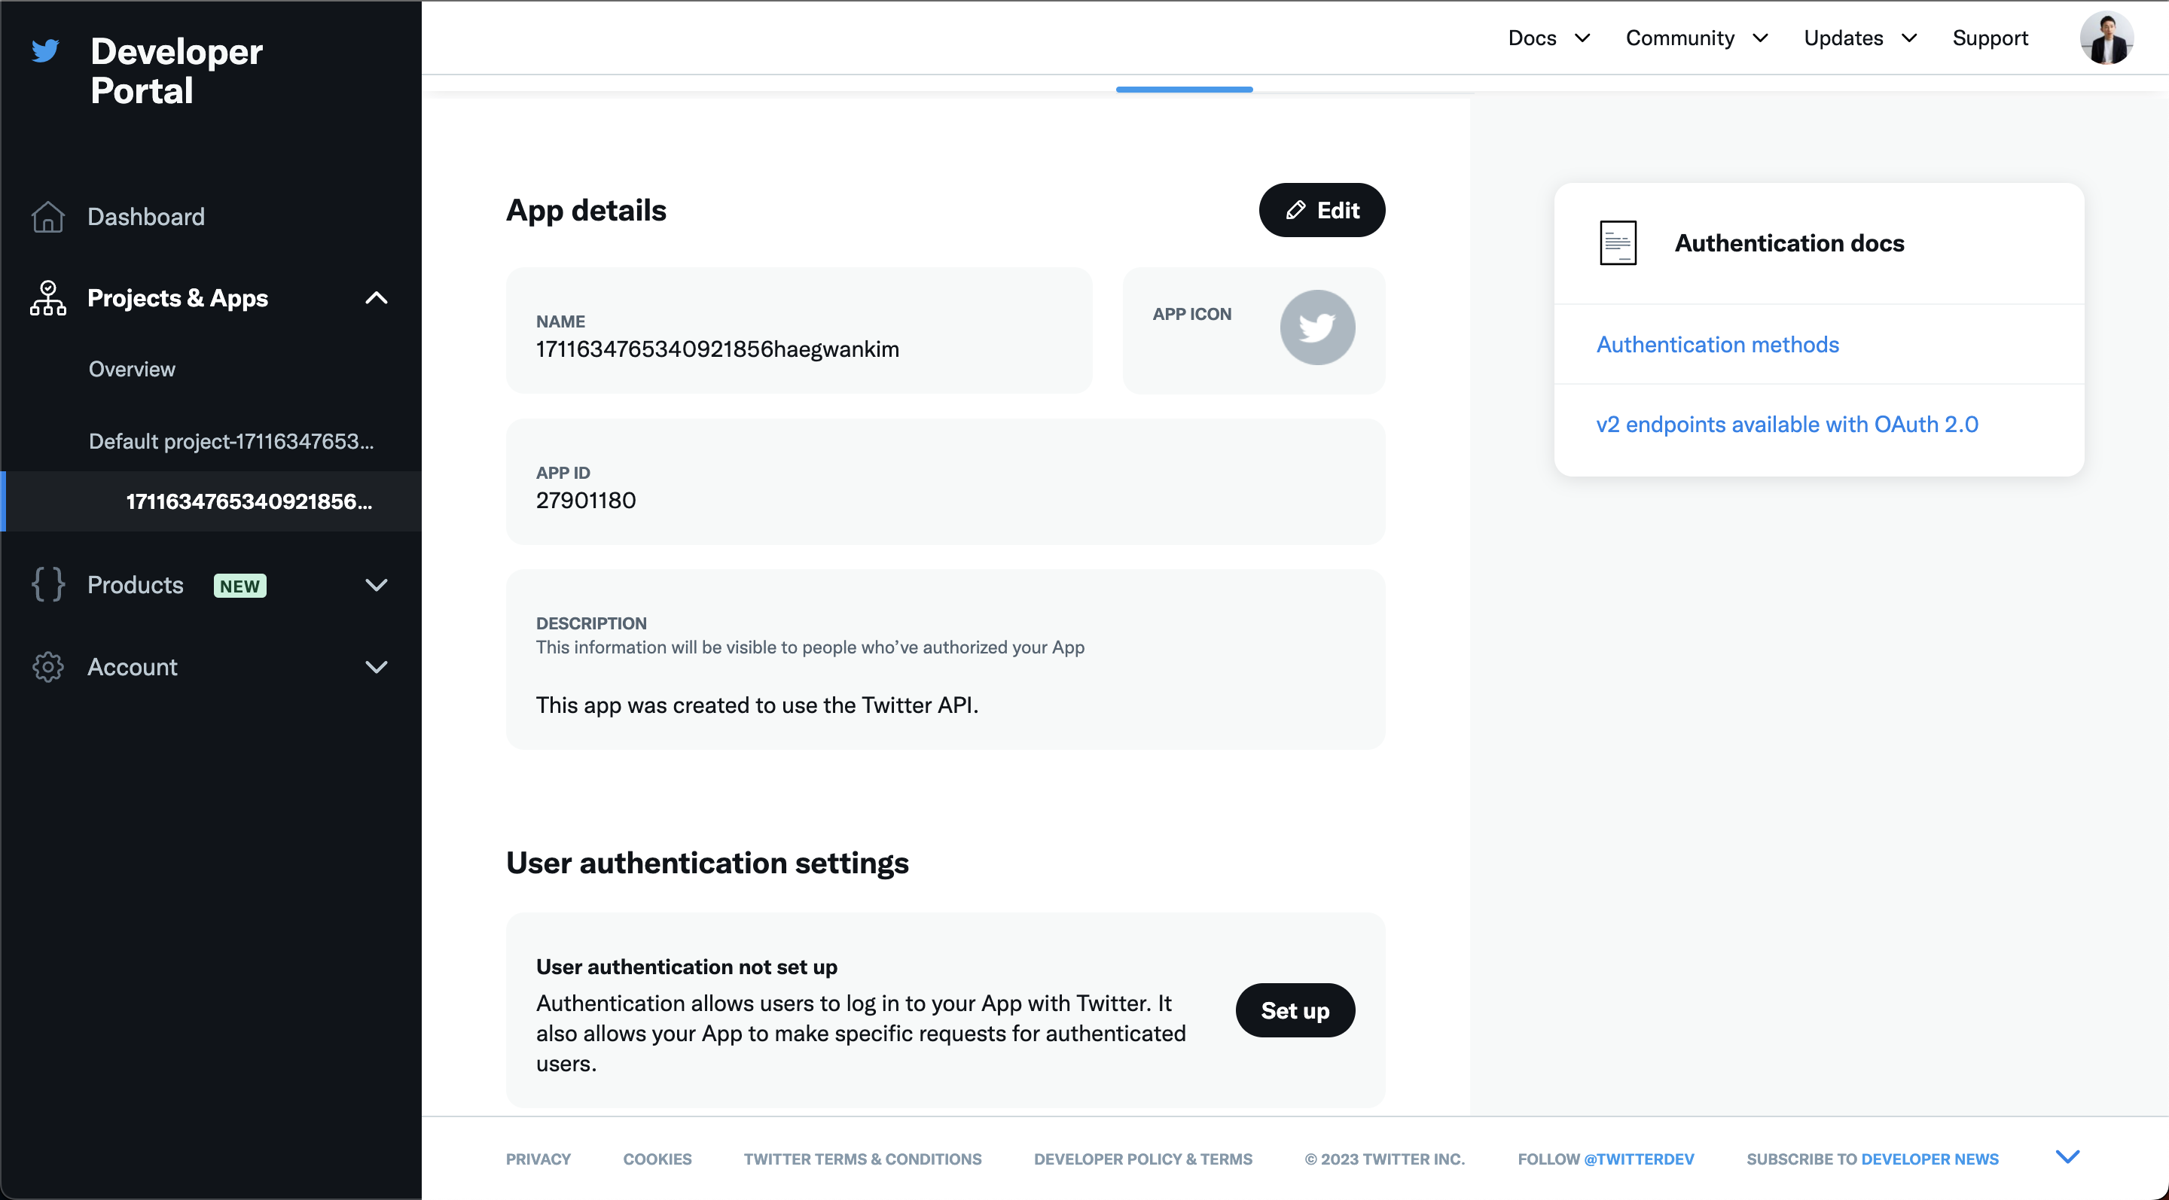Click the Authentication docs document icon
Viewport: 2169px width, 1200px height.
1618,243
